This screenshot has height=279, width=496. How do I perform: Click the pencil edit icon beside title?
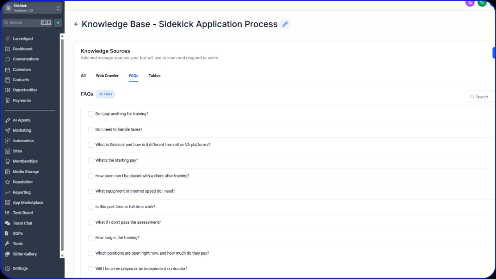pos(285,24)
